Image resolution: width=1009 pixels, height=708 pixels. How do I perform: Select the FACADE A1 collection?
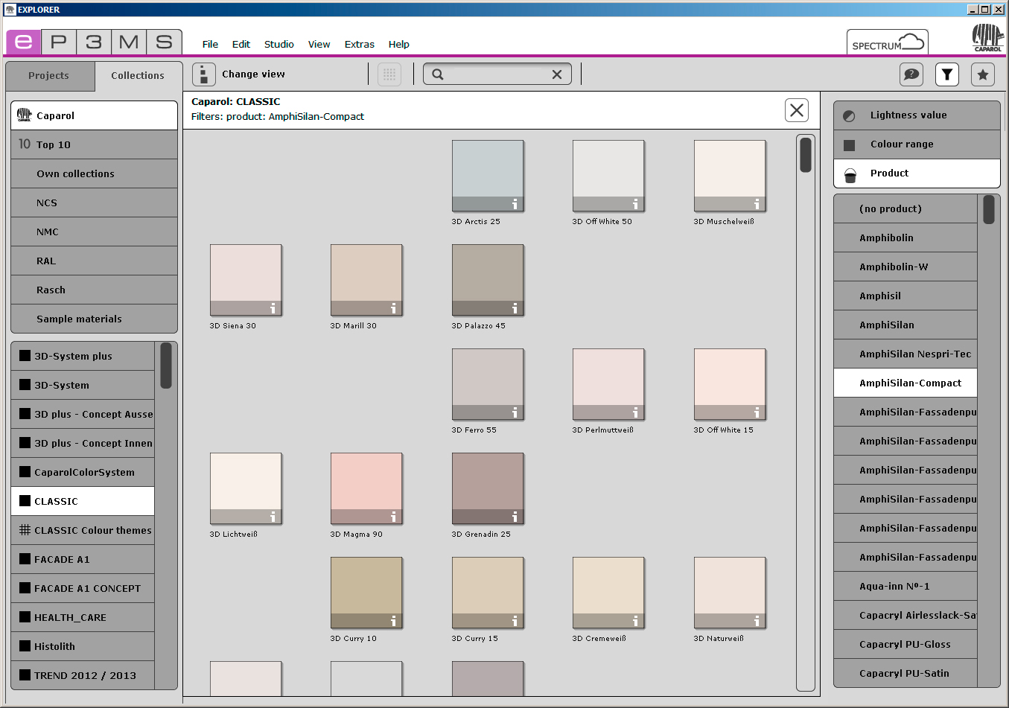(83, 559)
